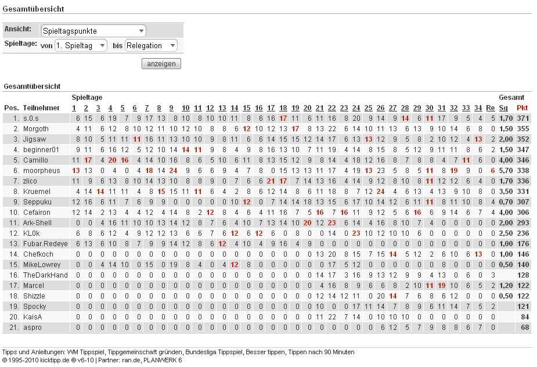
Task: Select participant KaisA
Action: [x=33, y=317]
